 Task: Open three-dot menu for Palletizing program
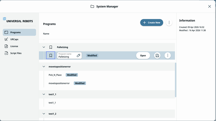click(x=168, y=56)
